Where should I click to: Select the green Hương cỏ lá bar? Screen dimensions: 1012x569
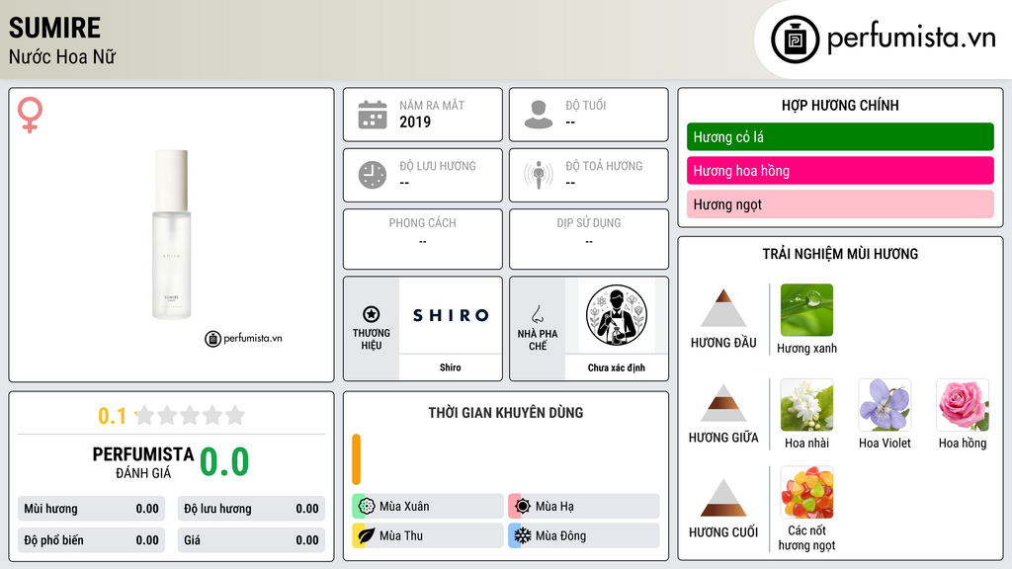click(x=840, y=136)
